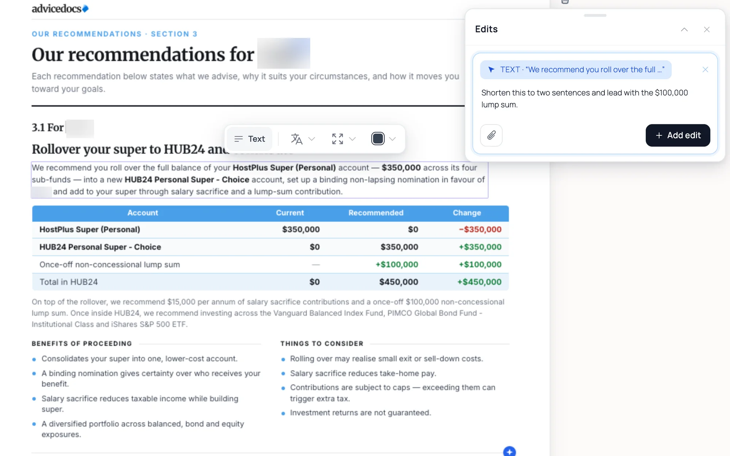Click the $450,000 recommended total value
Image resolution: width=730 pixels, height=456 pixels.
pyautogui.click(x=399, y=282)
